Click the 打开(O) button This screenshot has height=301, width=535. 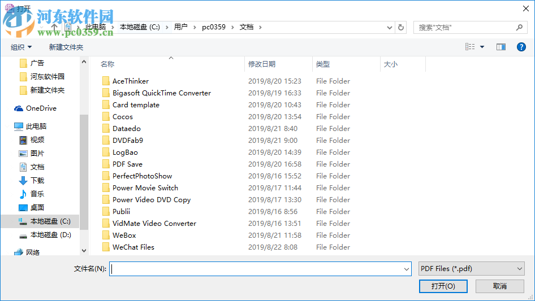(x=443, y=286)
